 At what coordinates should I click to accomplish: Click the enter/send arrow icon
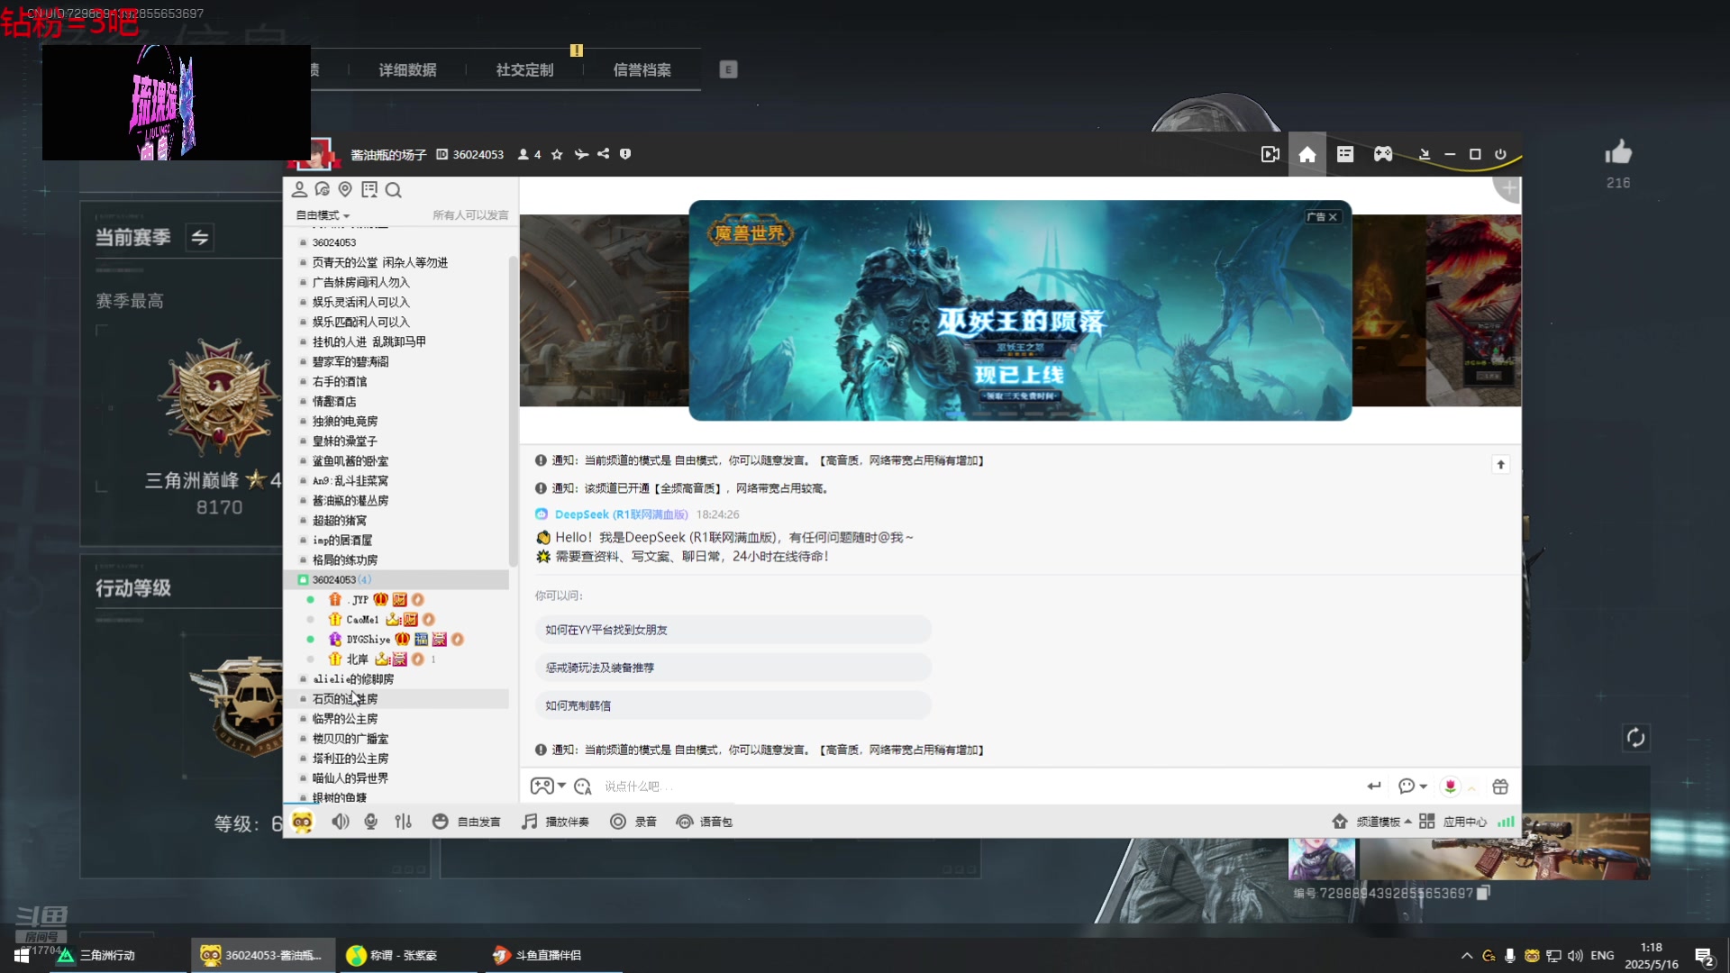click(x=1374, y=787)
